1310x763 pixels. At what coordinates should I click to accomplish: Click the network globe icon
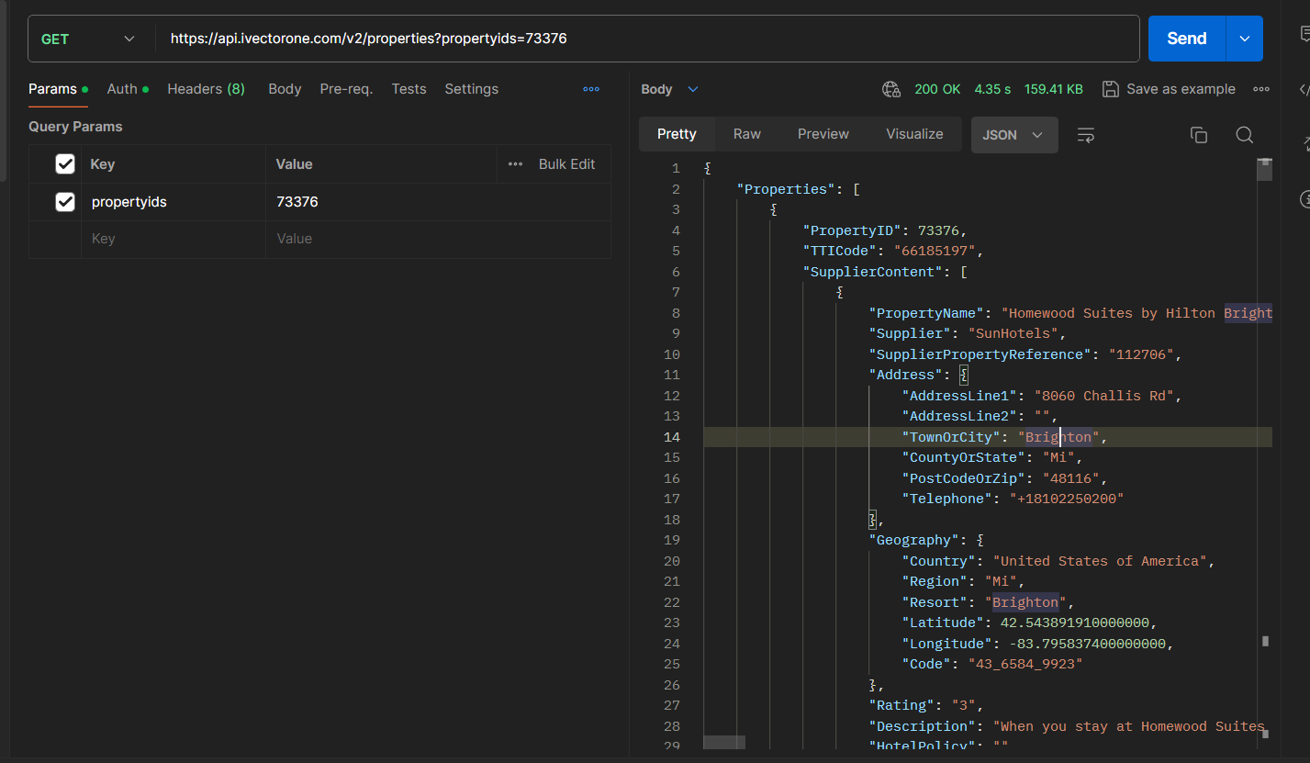coord(891,89)
